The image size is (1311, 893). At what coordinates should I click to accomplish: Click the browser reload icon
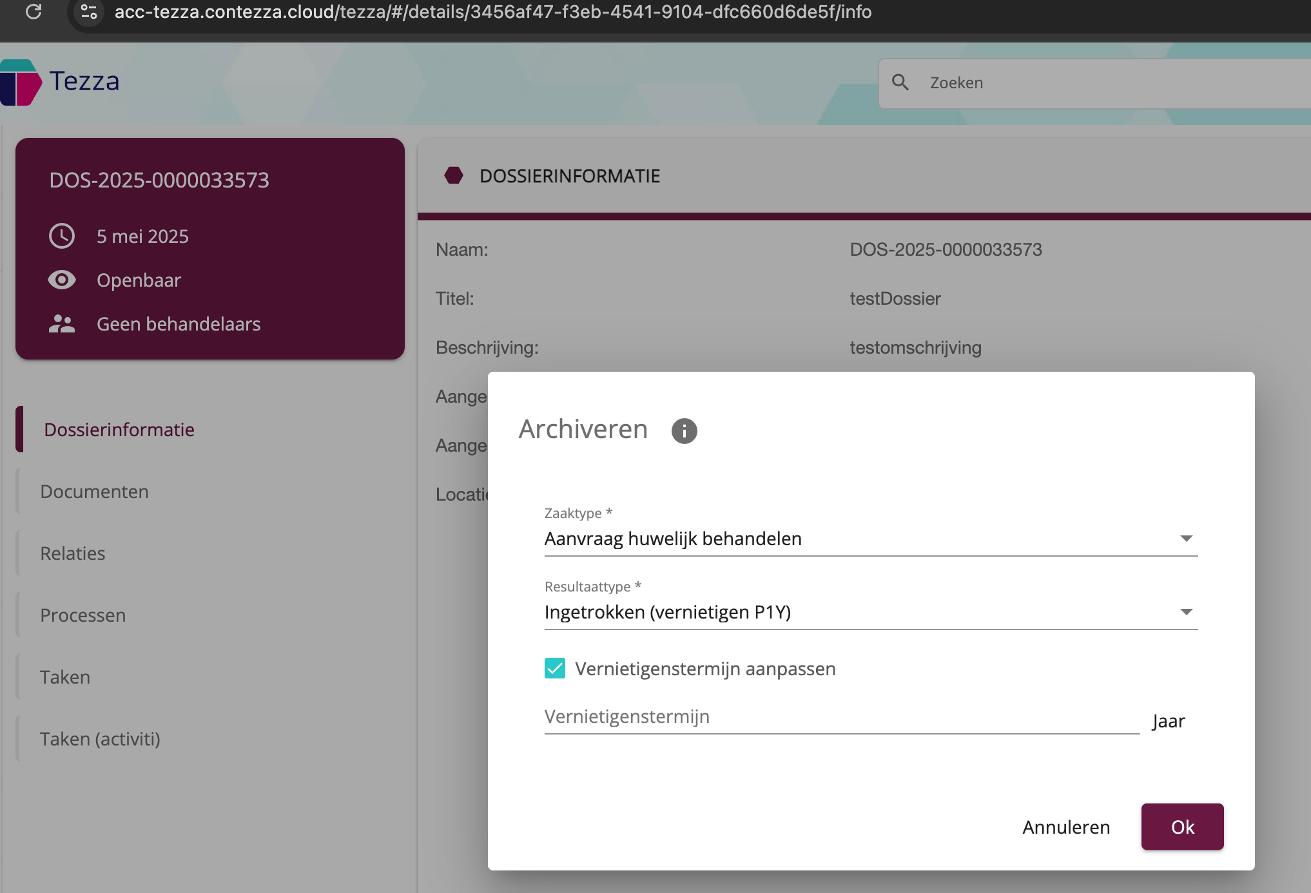34,12
